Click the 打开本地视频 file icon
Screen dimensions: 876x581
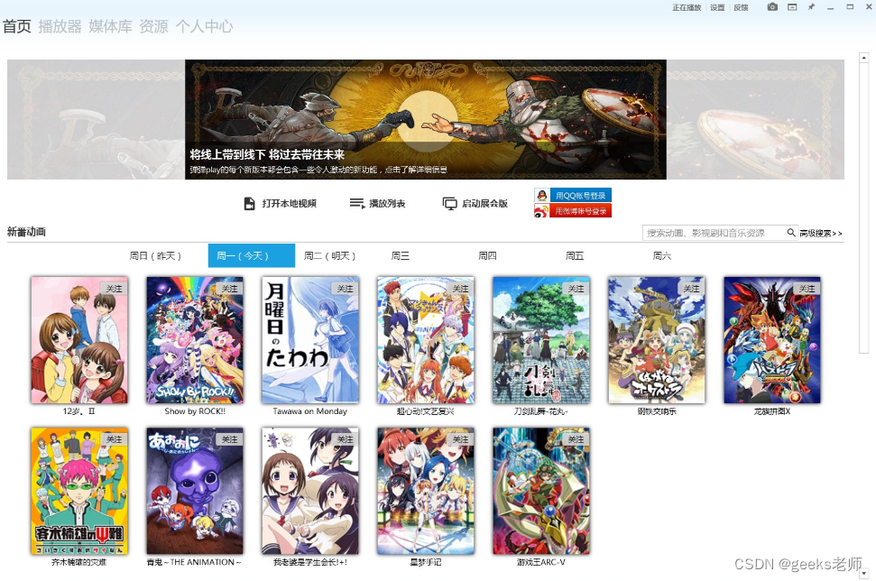(249, 203)
